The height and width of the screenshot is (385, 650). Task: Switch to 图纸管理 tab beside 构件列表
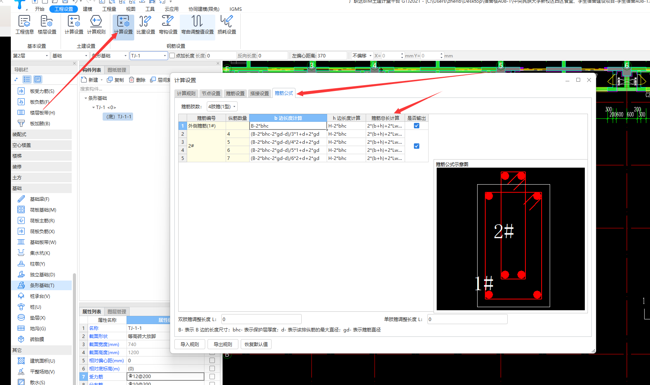117,70
